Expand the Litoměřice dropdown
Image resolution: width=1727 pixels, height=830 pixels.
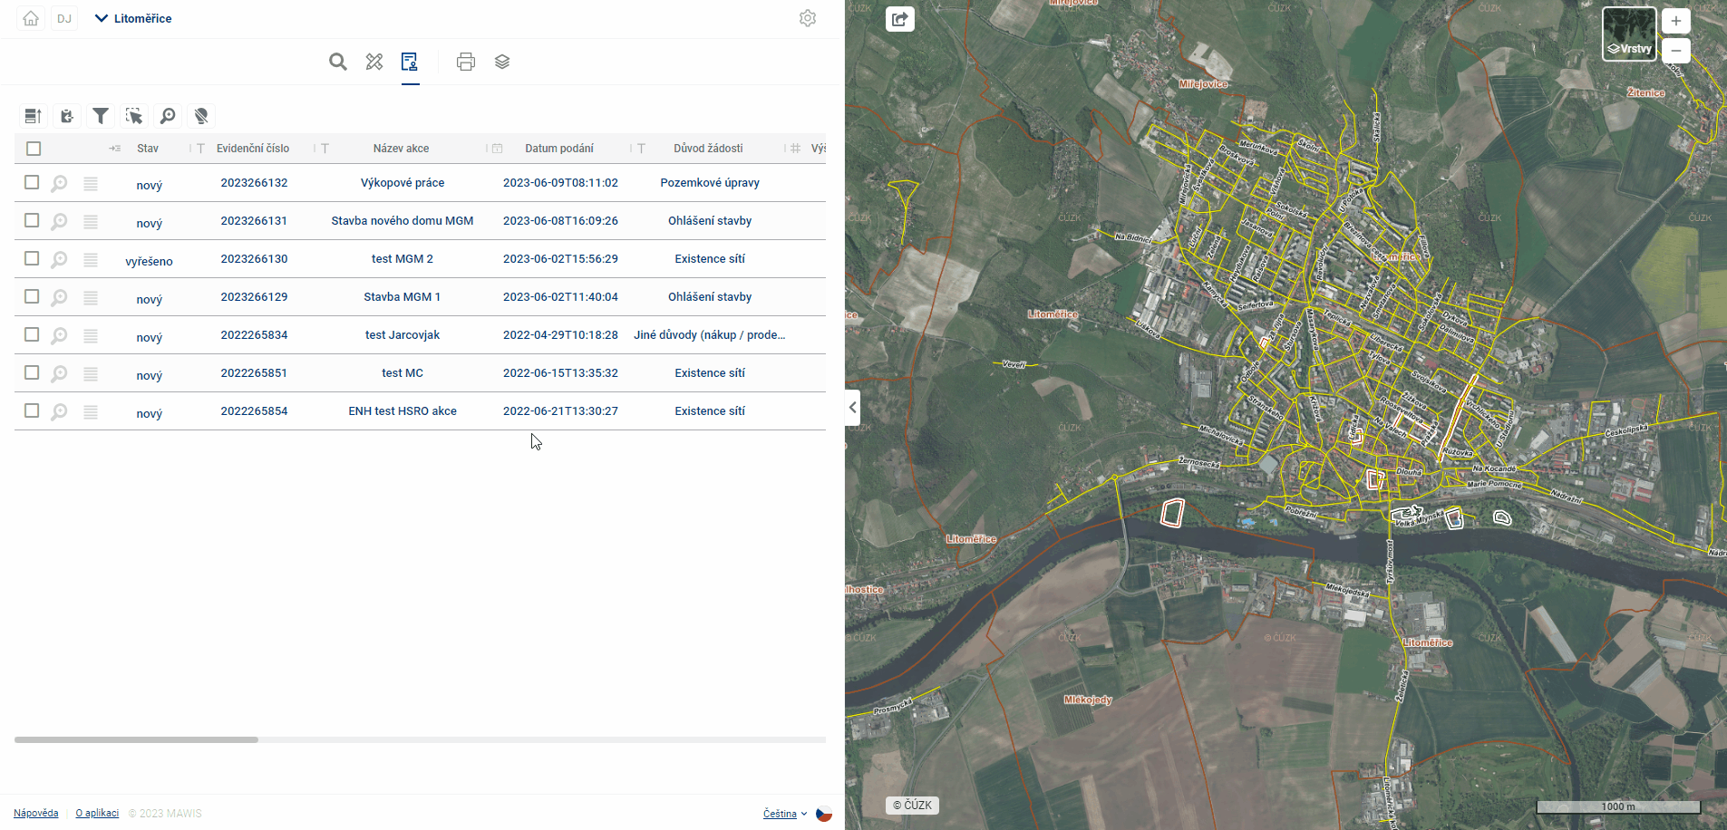tap(133, 18)
